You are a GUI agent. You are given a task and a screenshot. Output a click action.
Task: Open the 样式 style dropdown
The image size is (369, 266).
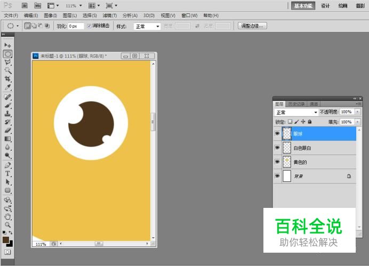click(x=147, y=26)
